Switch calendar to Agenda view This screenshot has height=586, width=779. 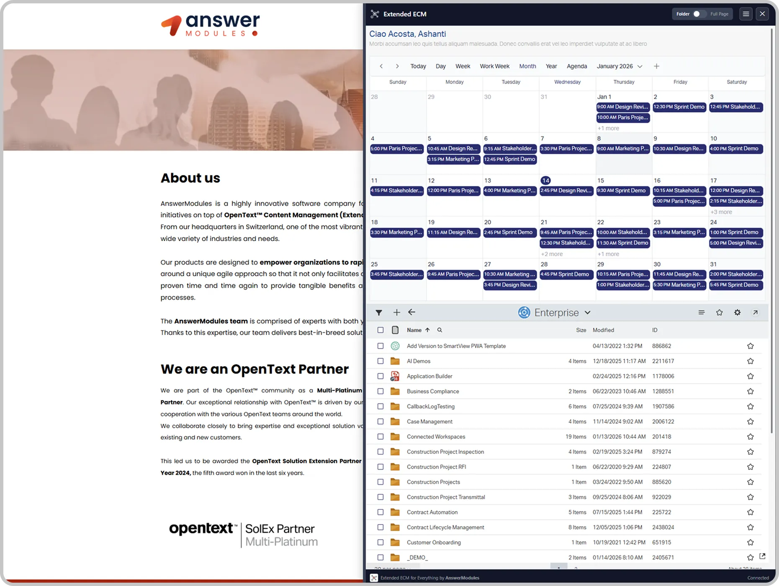[576, 66]
